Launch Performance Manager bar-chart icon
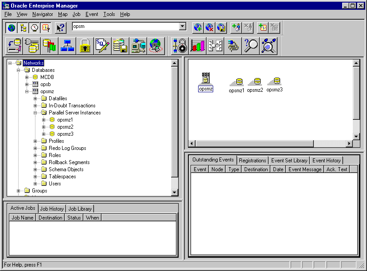This screenshot has height=271, width=367. pos(198,46)
